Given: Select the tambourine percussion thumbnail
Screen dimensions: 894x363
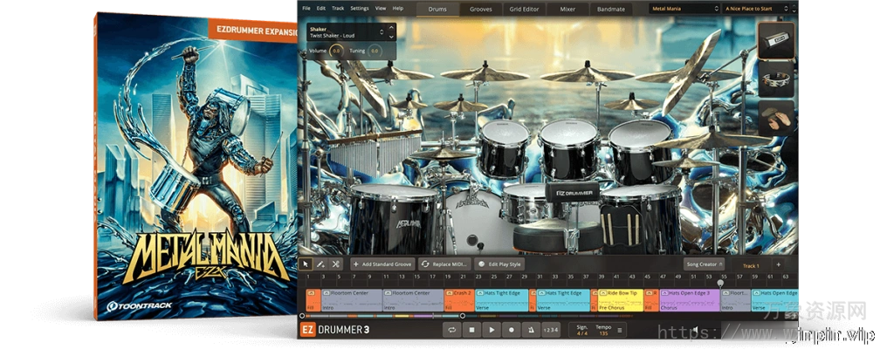Looking at the screenshot, I should [776, 79].
